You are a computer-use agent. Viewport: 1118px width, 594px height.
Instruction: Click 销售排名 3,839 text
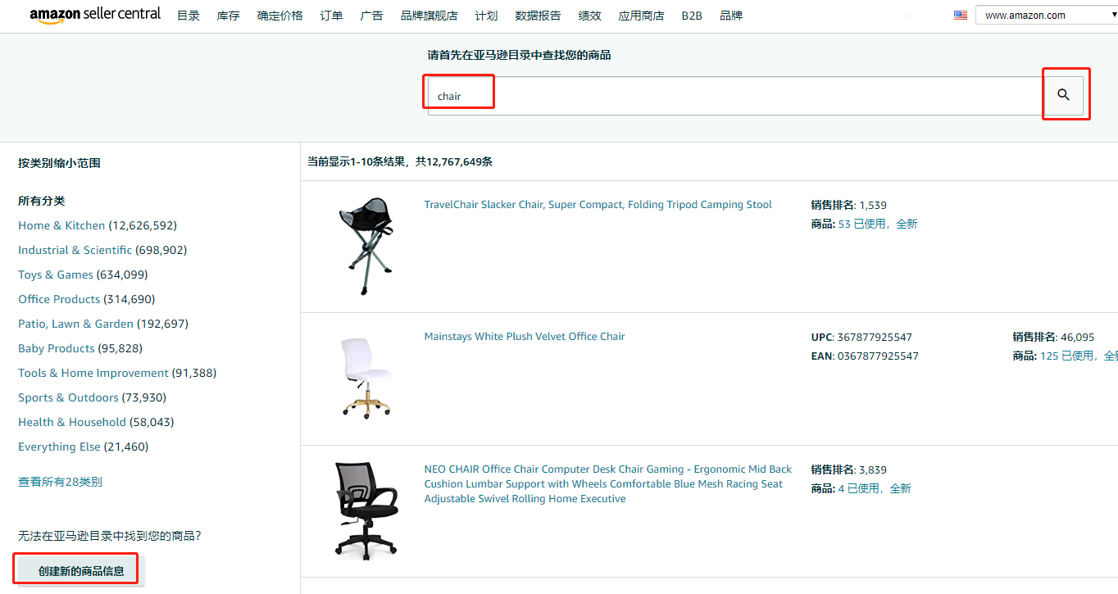click(849, 469)
